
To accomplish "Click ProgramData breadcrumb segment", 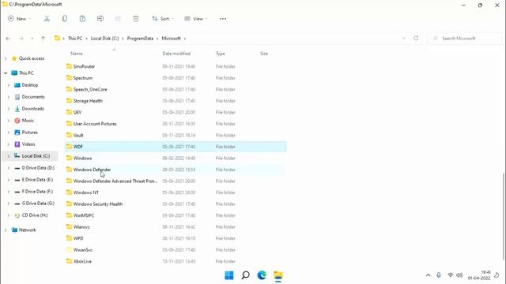I will (x=140, y=39).
